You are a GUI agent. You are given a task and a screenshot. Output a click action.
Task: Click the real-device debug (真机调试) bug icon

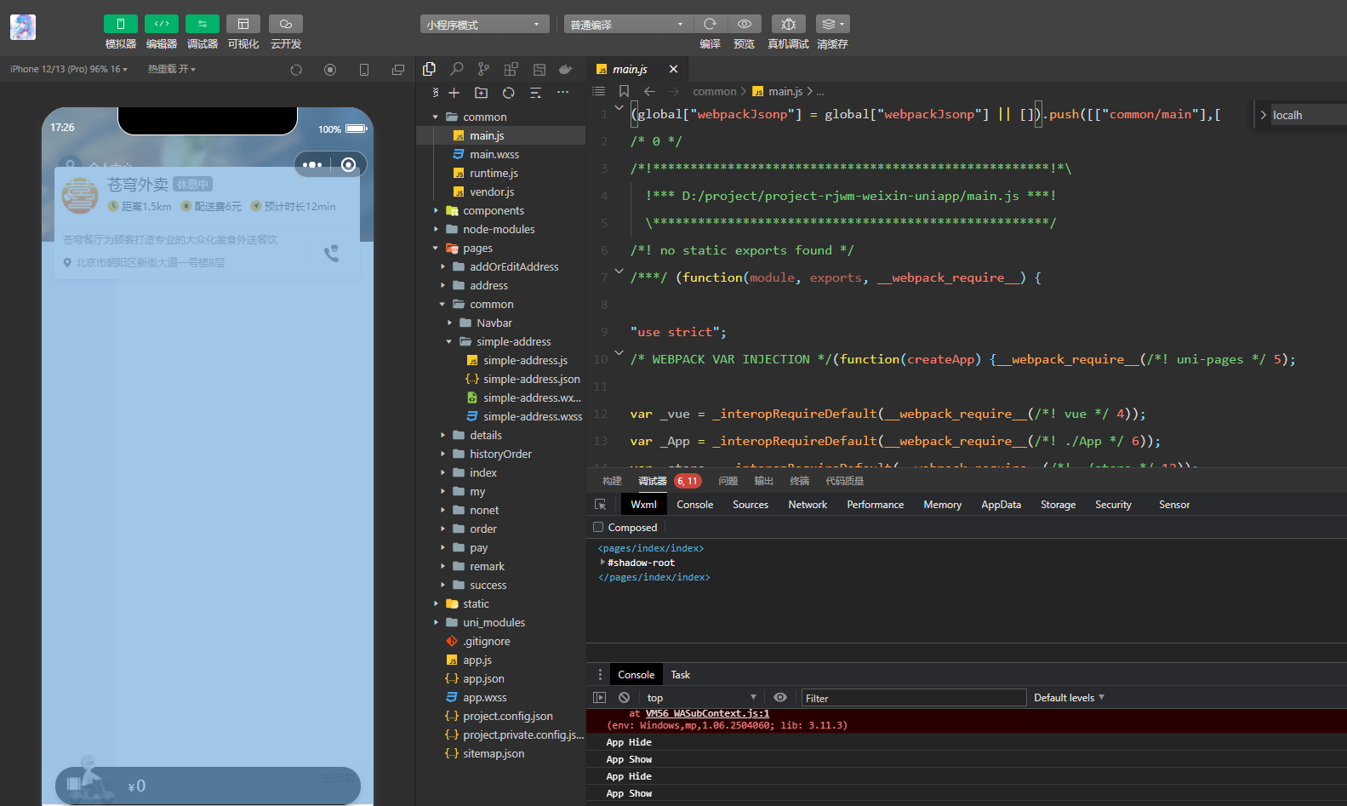pyautogui.click(x=788, y=24)
